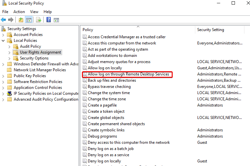Click the Administrators,Remote ... setting value
250x166 pixels.
(x=219, y=74)
